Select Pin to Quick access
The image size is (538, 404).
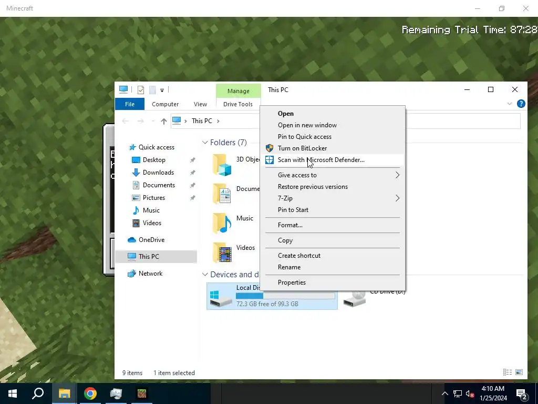tap(304, 137)
